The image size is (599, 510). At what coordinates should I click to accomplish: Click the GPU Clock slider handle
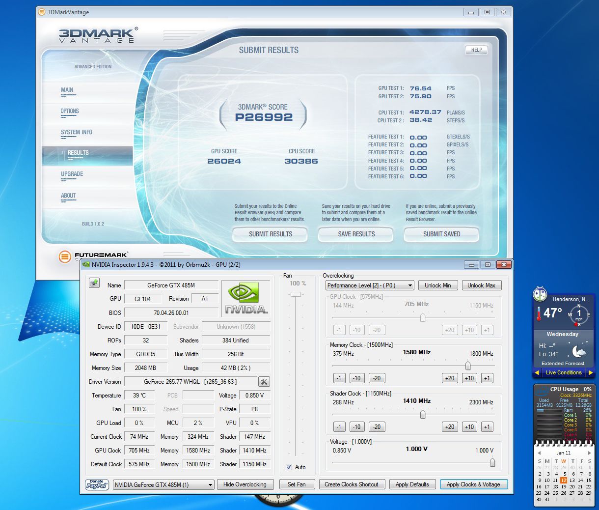click(x=423, y=318)
